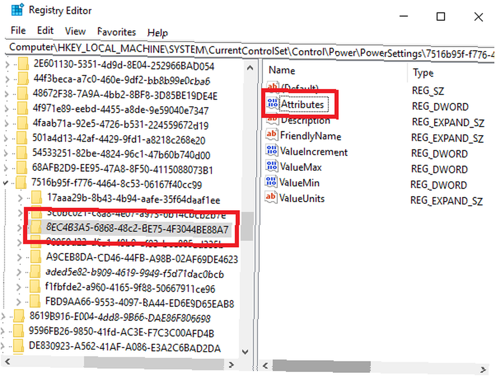Open the Help menu

[x=158, y=33]
